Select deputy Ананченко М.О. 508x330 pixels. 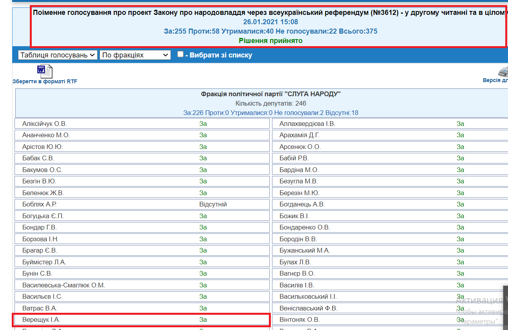pos(46,135)
